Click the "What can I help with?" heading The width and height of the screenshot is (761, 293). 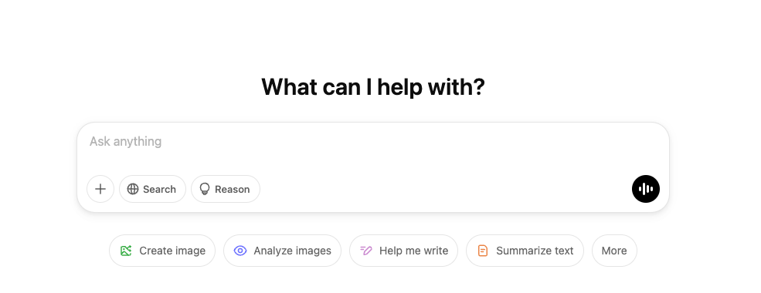[x=372, y=87]
